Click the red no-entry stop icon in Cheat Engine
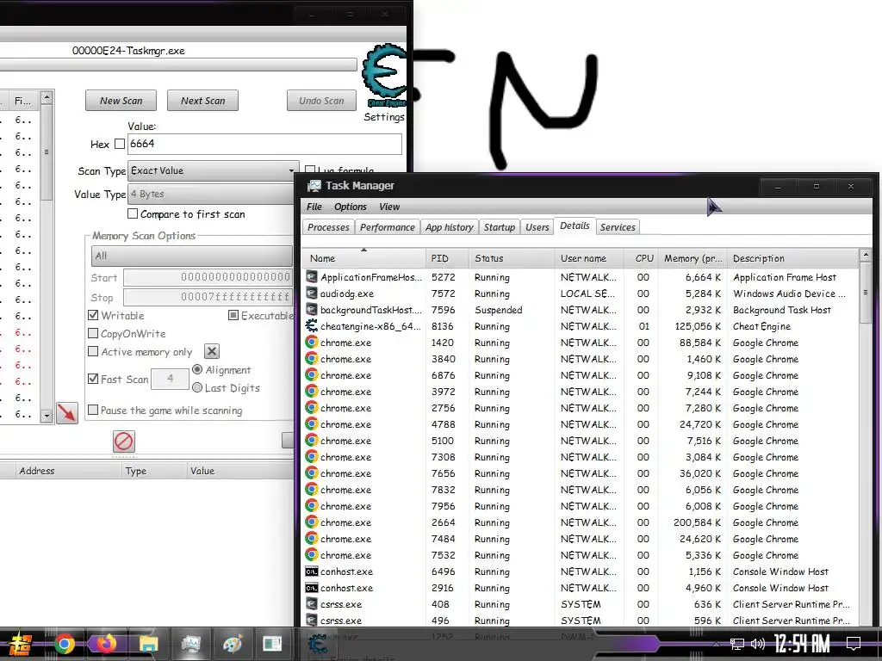Viewport: 882px width, 661px height. 124,442
